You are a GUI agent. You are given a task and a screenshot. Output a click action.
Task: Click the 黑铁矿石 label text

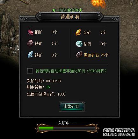coord(91,55)
